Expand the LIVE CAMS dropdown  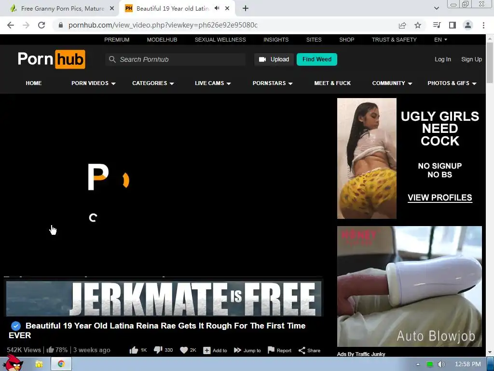point(213,83)
